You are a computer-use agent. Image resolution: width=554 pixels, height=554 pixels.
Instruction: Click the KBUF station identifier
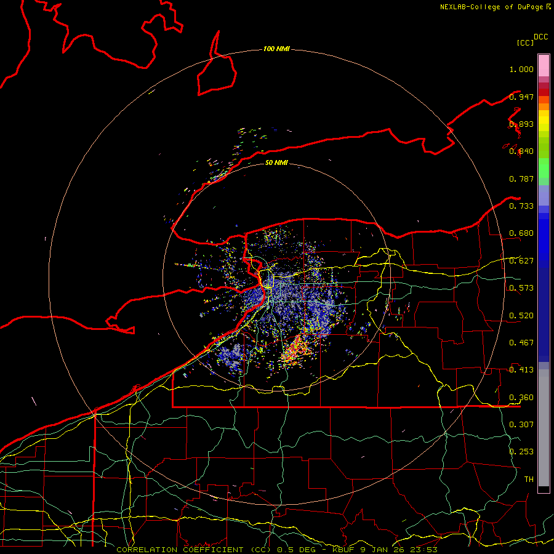343,550
